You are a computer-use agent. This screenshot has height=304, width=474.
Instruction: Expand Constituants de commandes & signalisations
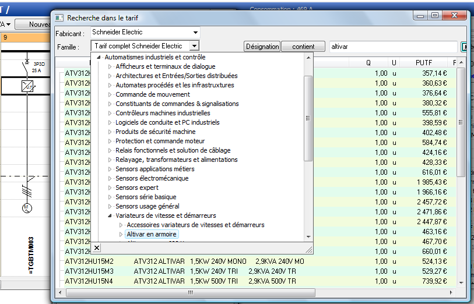110,104
